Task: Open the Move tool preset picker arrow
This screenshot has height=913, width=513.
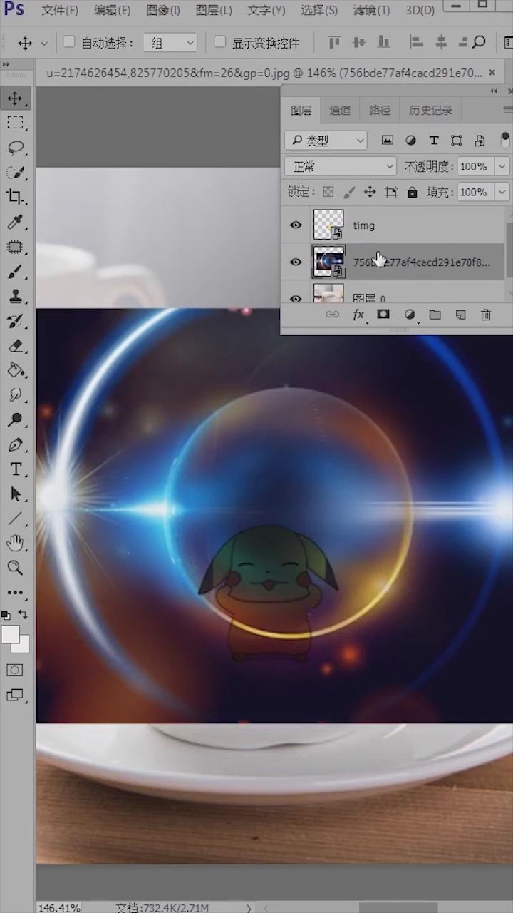Action: click(44, 43)
